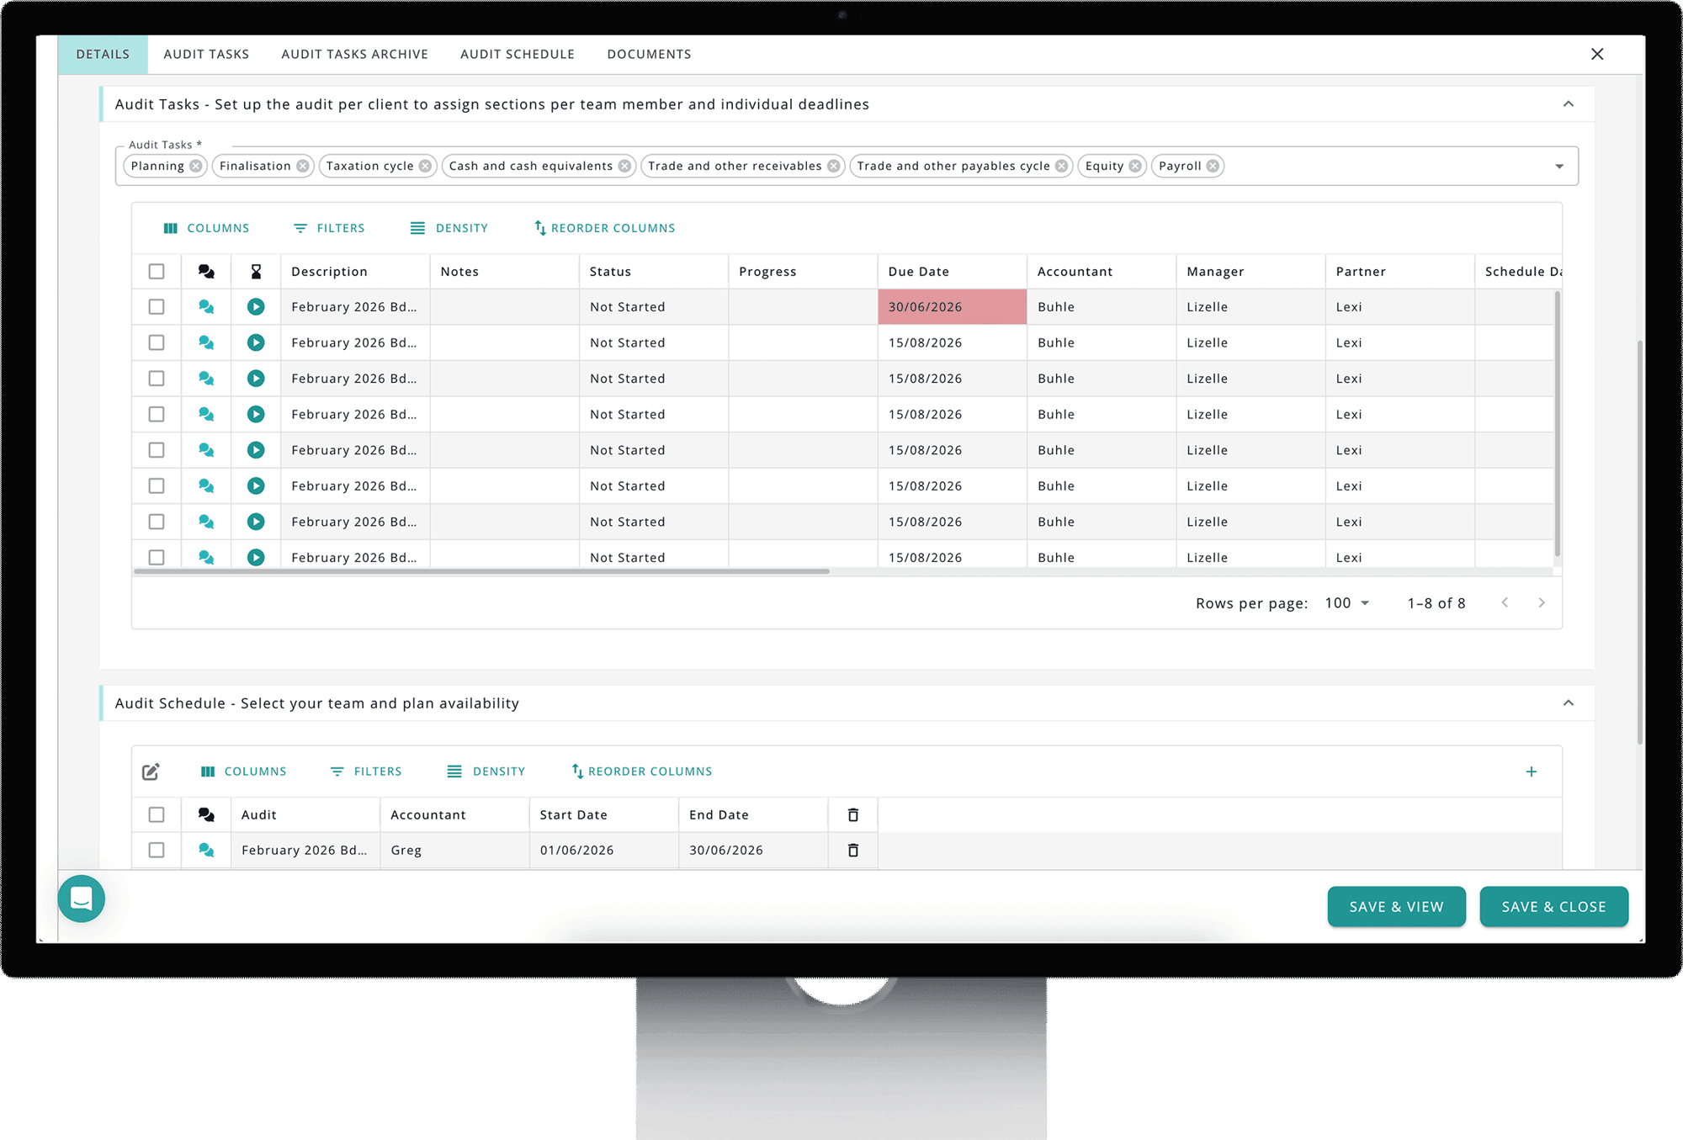Open the AUDIT TASKS ARCHIVE tab
Viewport: 1683px width, 1140px height.
[x=355, y=54]
